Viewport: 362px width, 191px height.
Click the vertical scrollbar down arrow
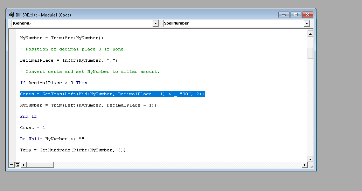[310, 159]
